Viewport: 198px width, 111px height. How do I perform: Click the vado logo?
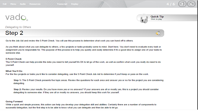pyautogui.click(x=16, y=17)
